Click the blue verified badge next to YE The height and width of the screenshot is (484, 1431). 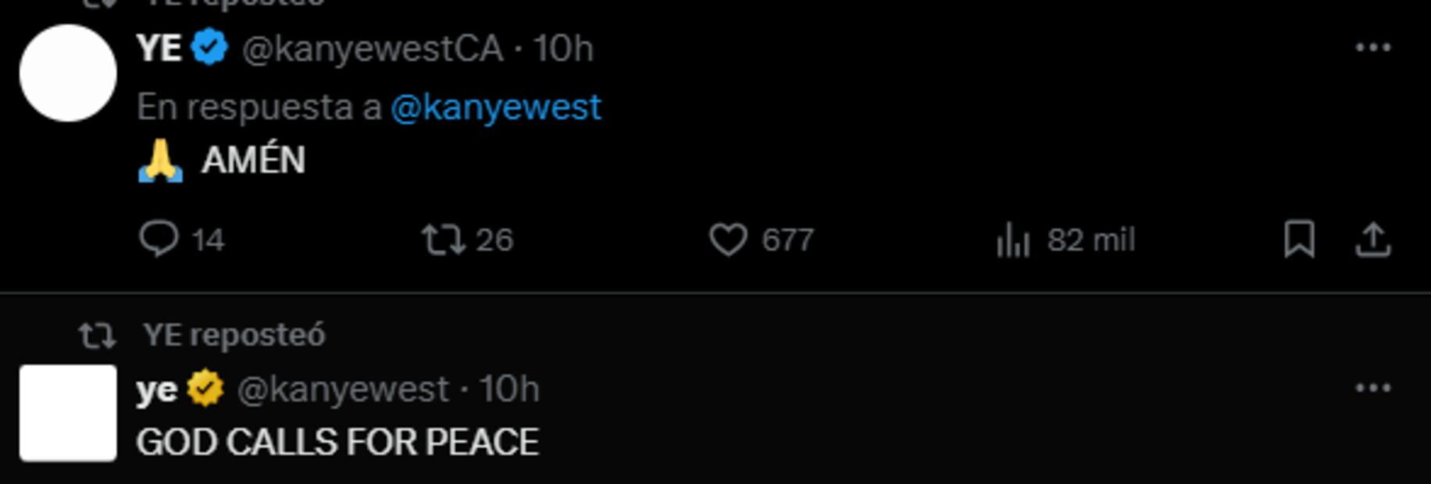coord(209,48)
